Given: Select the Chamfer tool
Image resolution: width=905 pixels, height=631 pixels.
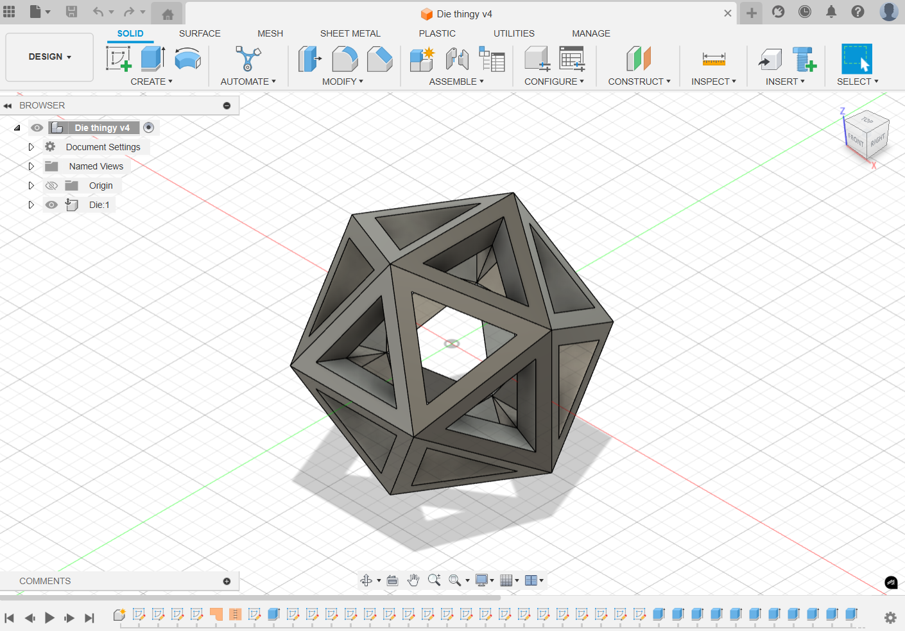Looking at the screenshot, I should coord(379,59).
